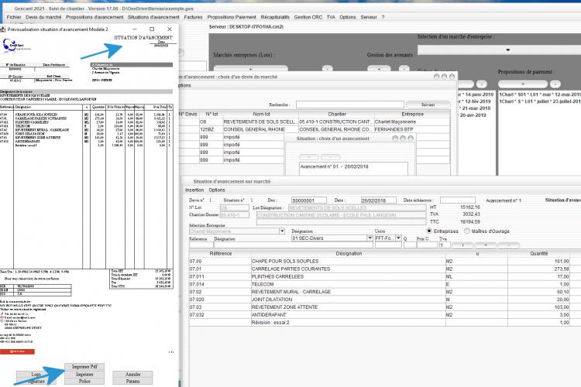Select the CONSEIL GENERAL RHONE lot row

tap(315, 129)
